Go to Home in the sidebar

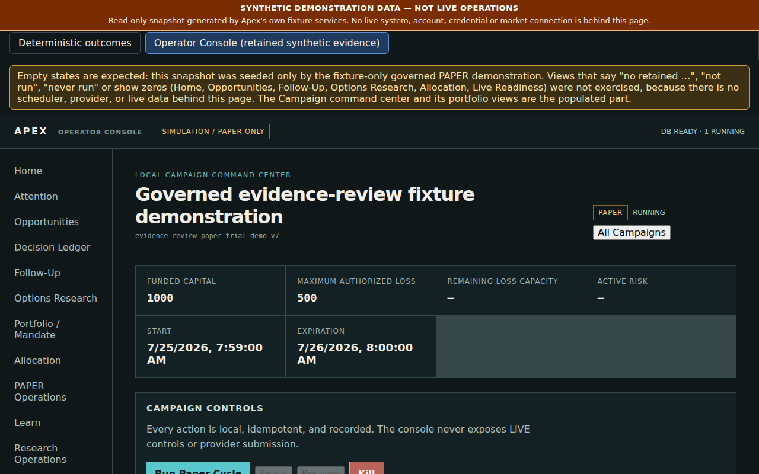point(28,171)
